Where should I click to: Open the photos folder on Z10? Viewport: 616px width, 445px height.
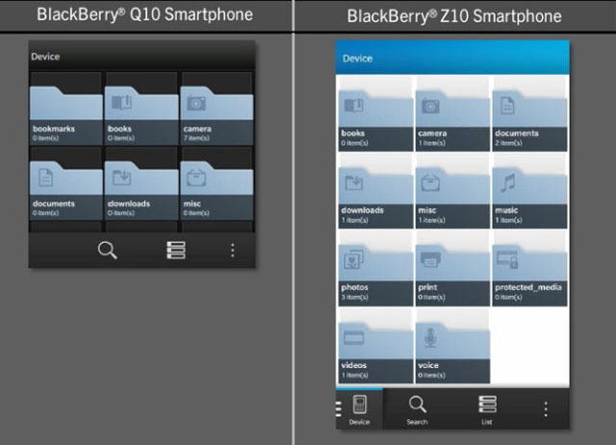pos(375,269)
